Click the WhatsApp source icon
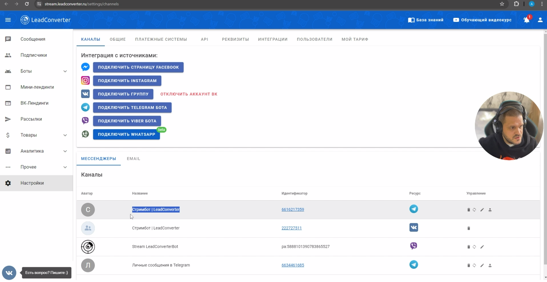547x282 pixels. coord(85,134)
